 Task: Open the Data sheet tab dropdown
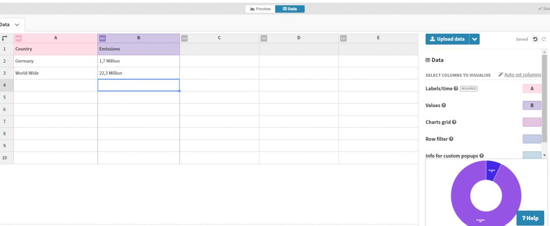coord(17,25)
